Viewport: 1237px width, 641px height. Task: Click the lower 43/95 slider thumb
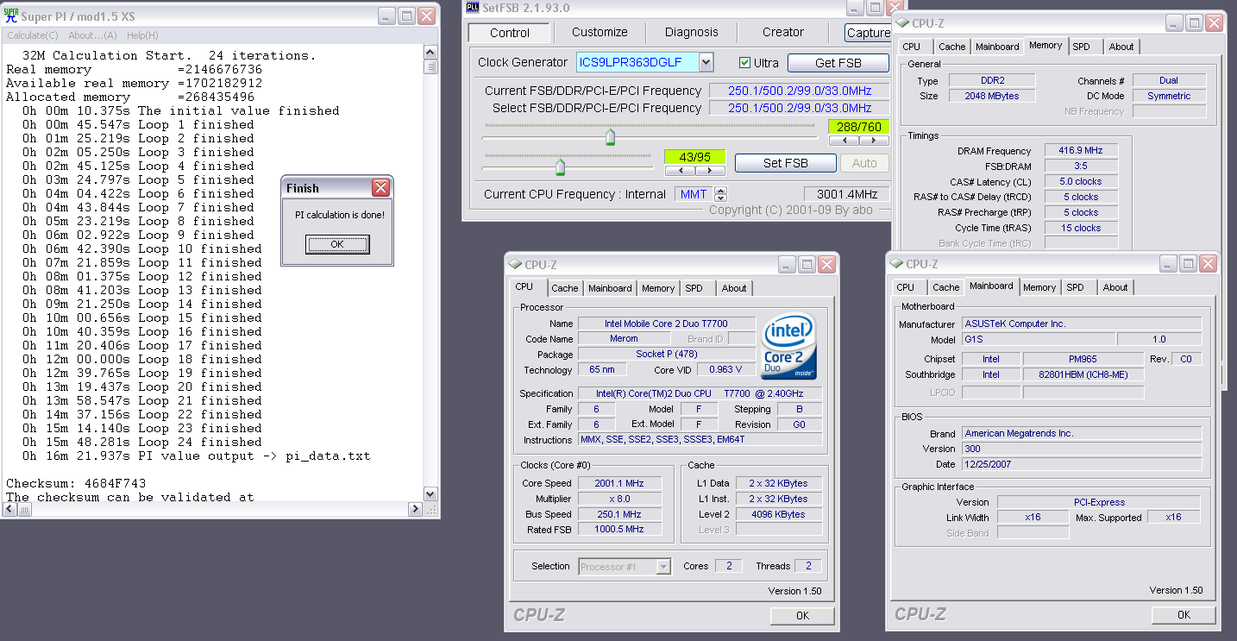[x=560, y=167]
